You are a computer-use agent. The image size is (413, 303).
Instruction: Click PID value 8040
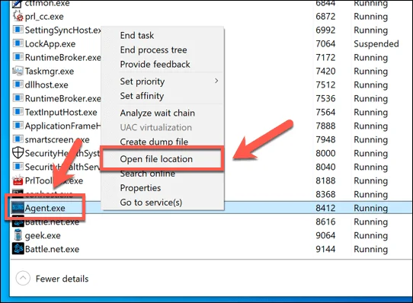click(325, 167)
